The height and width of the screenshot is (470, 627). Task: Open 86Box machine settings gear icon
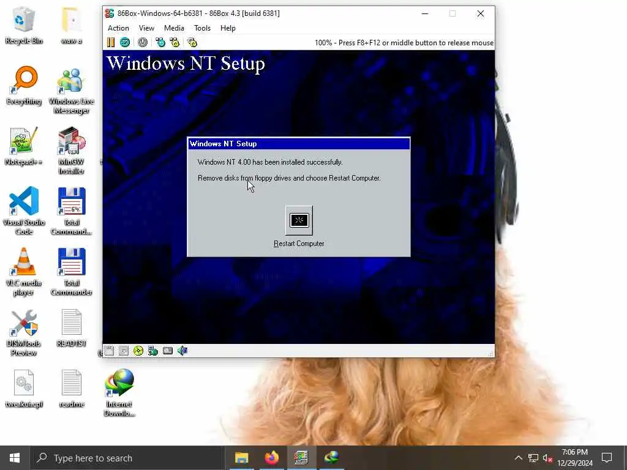pyautogui.click(x=192, y=42)
